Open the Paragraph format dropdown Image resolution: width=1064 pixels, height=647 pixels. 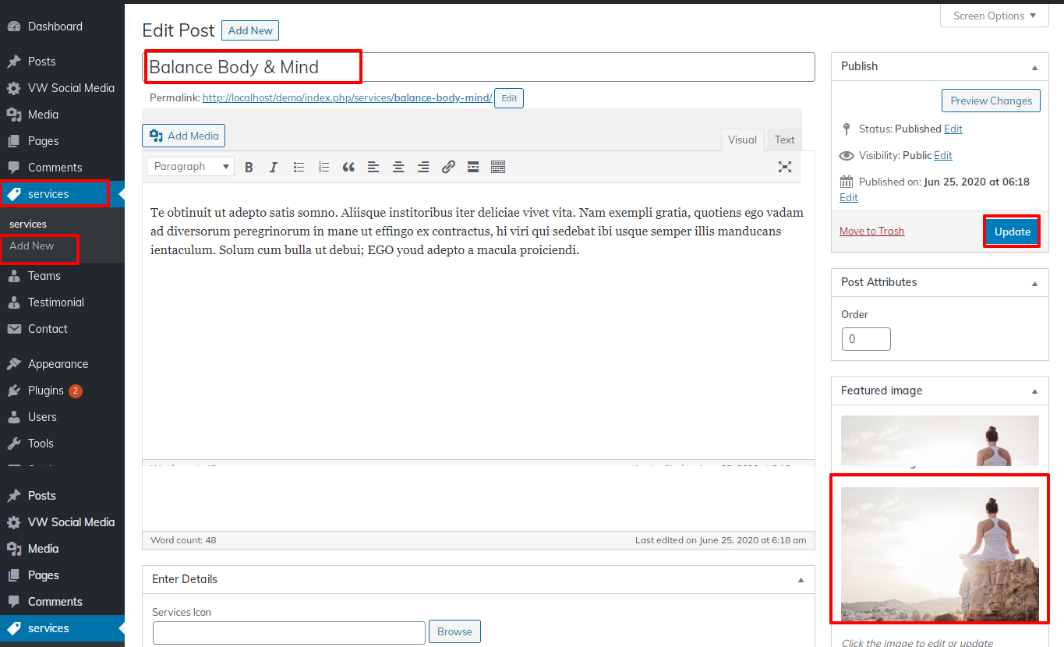point(191,167)
